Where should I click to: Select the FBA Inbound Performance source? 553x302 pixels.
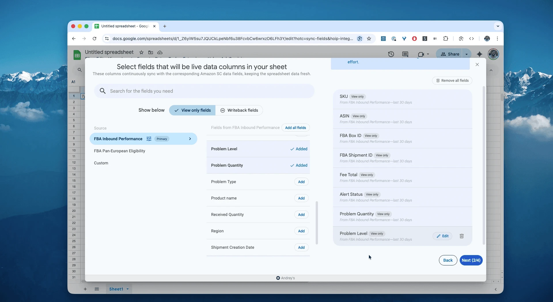143,139
